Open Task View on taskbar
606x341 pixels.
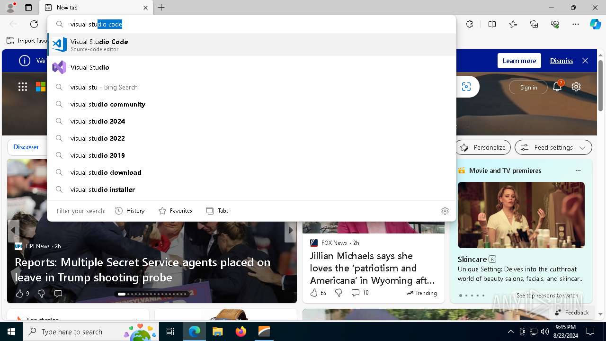coord(170,332)
